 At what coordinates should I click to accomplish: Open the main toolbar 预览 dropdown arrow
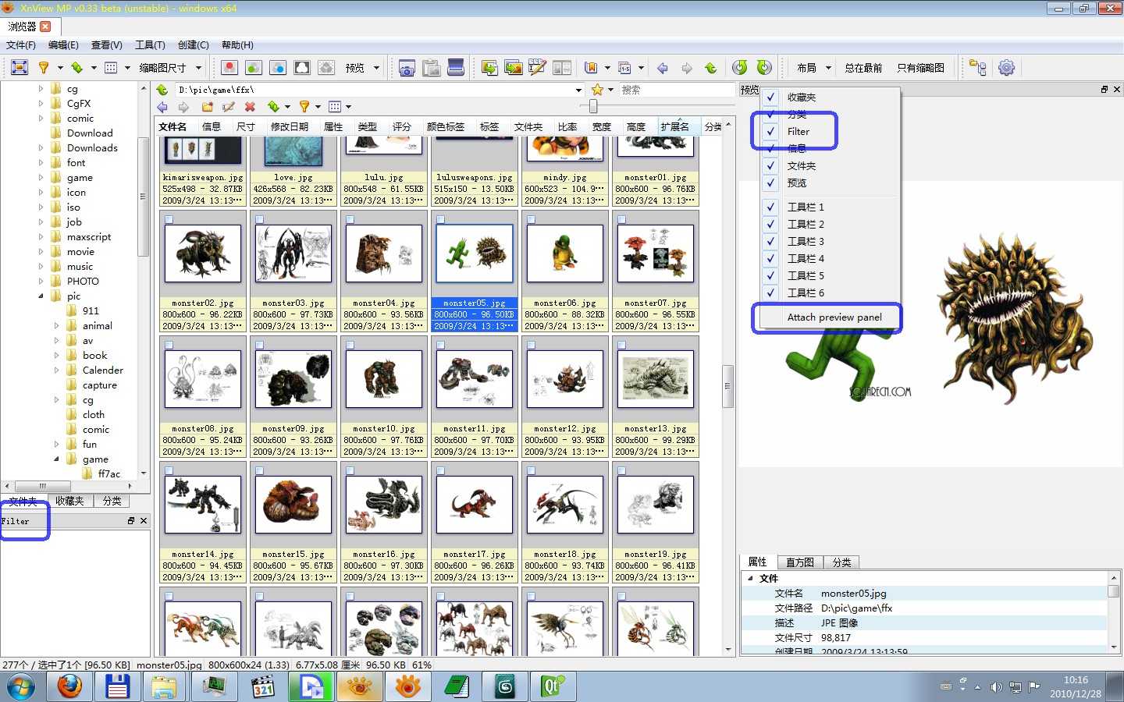[376, 68]
